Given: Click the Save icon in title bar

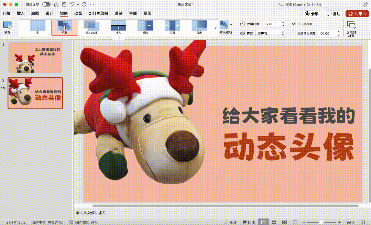Looking at the screenshot, I should [x=64, y=4].
